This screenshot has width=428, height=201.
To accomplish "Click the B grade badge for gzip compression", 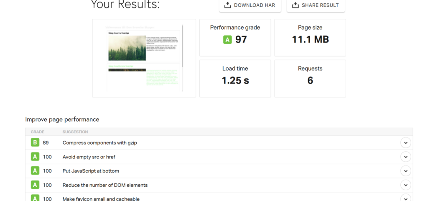I will [x=35, y=142].
